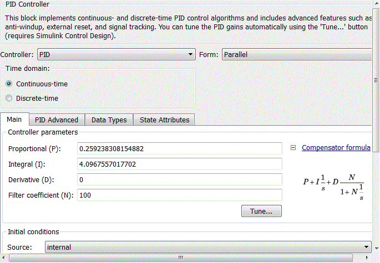The height and width of the screenshot is (263, 380).
Task: Click the vertical scrollbar thumb
Action: (376, 80)
